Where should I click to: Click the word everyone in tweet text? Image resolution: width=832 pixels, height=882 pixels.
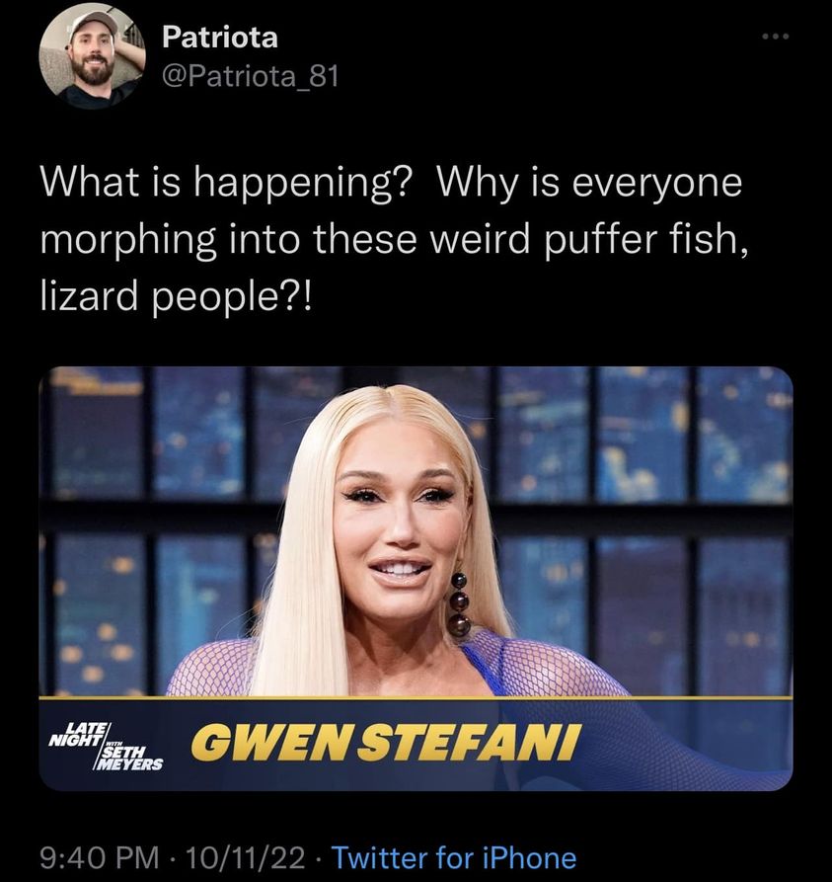coord(657,184)
